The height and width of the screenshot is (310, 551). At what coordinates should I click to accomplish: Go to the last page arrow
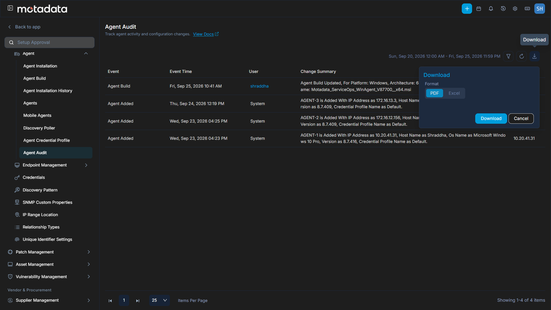tap(138, 301)
